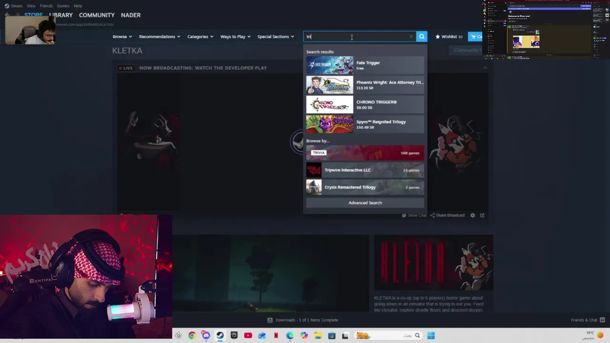Viewport: 610px width, 343px height.
Task: Pop out the broadcast player
Action: [482, 215]
